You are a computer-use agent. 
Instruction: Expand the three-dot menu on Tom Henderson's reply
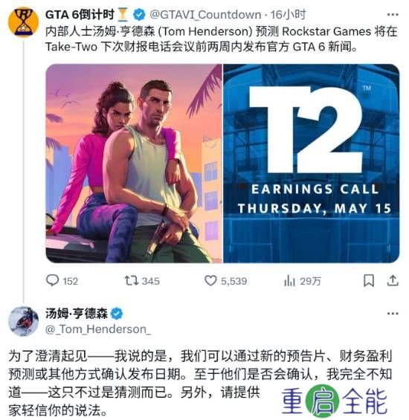393,314
